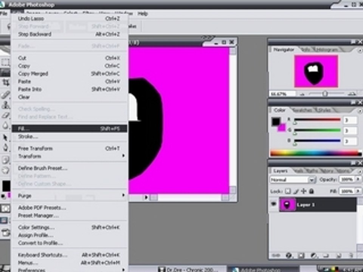This screenshot has height=272, width=363.
Task: Click the screen mode icon in toolbox
Action: 4,220
